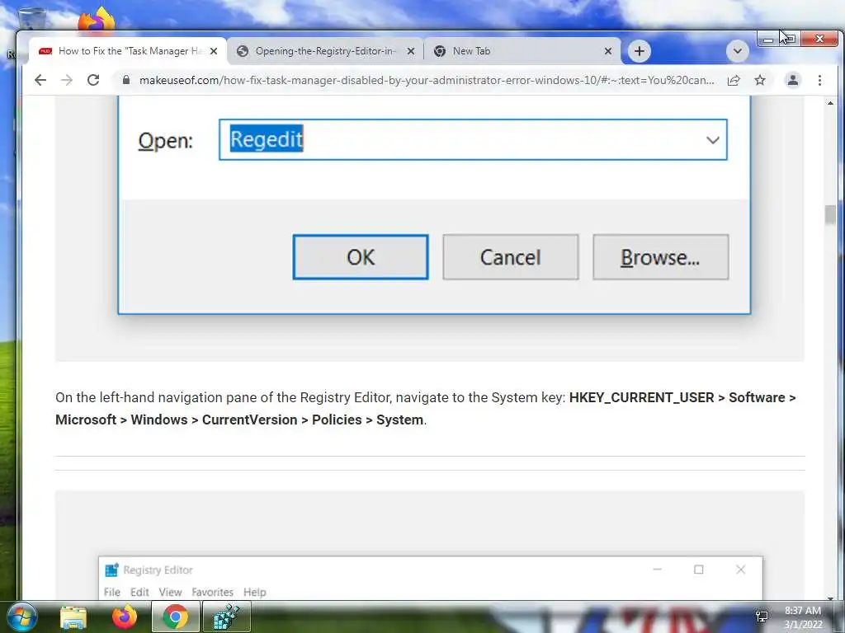Open Registry Editor taskbar icon

tap(226, 617)
